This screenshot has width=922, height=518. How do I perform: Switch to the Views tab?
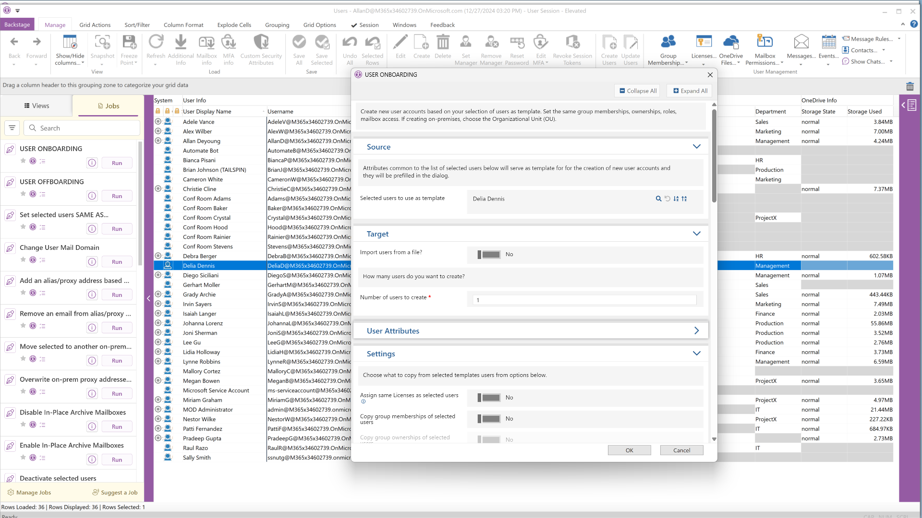tap(36, 106)
